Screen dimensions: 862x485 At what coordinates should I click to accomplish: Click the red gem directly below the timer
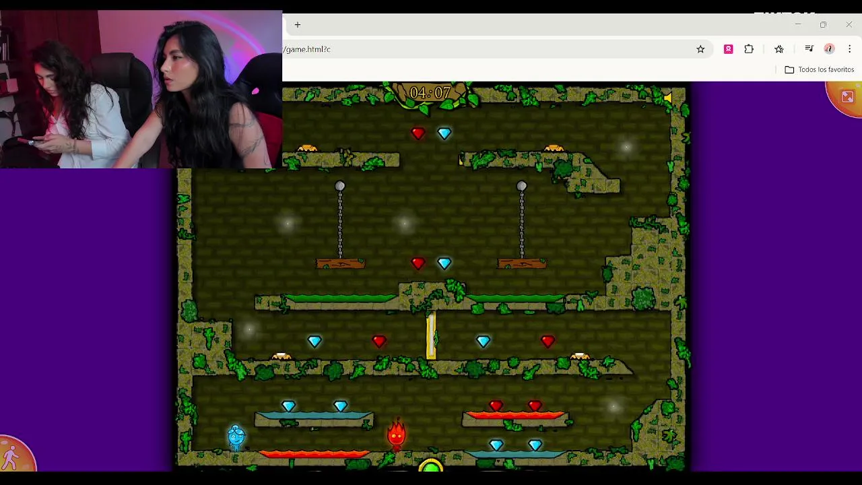418,133
